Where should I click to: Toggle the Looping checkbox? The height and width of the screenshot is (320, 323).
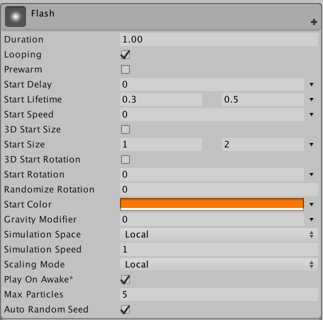[x=125, y=54]
